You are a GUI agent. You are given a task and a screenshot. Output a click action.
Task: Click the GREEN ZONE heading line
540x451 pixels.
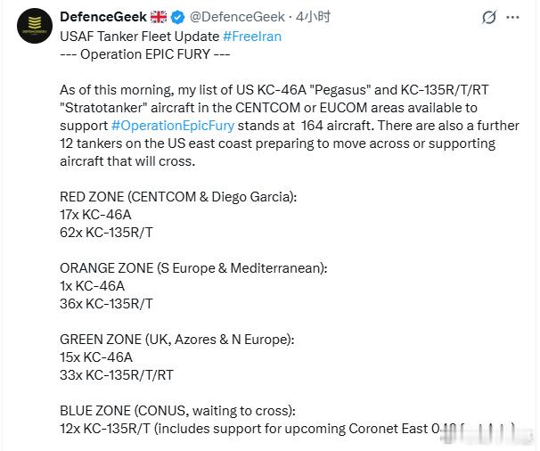click(176, 340)
